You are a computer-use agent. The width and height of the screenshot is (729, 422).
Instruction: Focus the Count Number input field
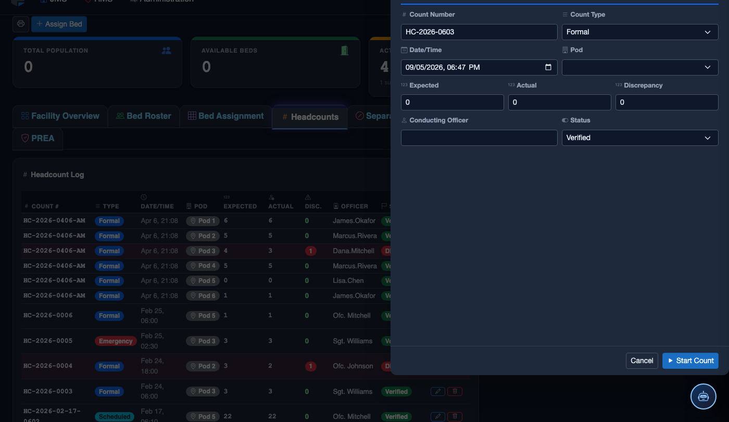click(479, 32)
